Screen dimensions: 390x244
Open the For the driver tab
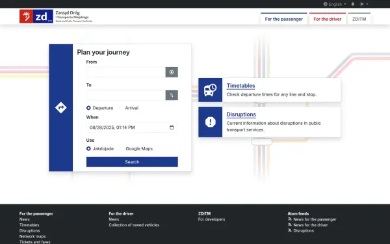pos(328,19)
